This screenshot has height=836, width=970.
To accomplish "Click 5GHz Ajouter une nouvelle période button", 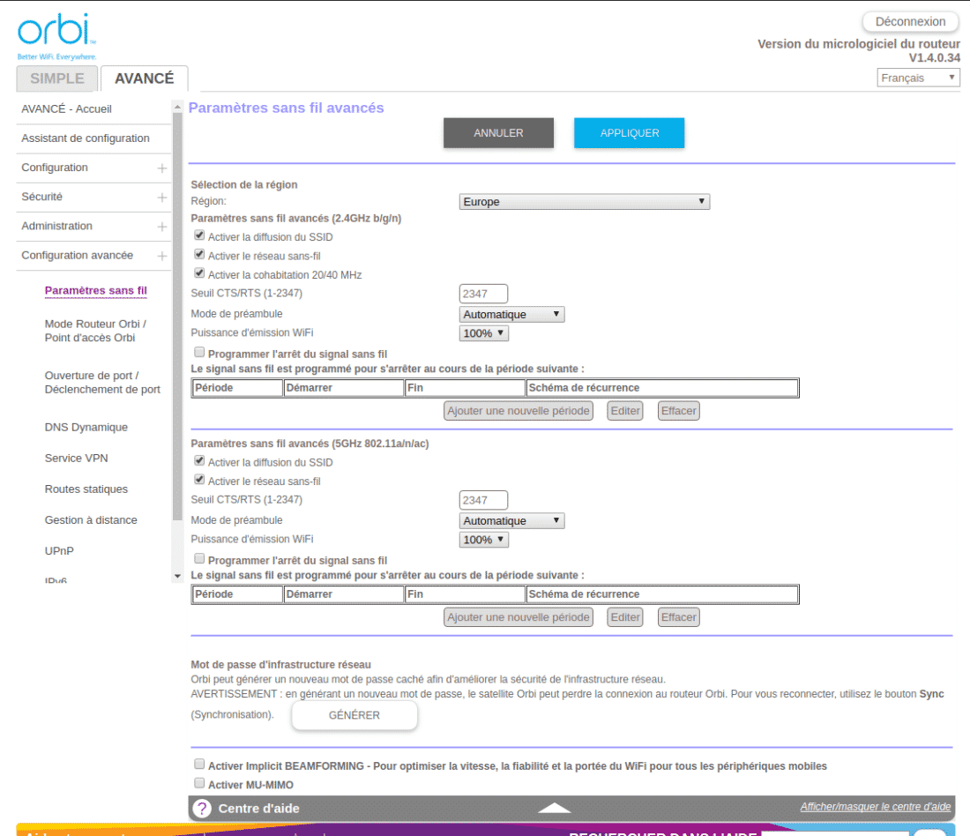I will click(519, 617).
